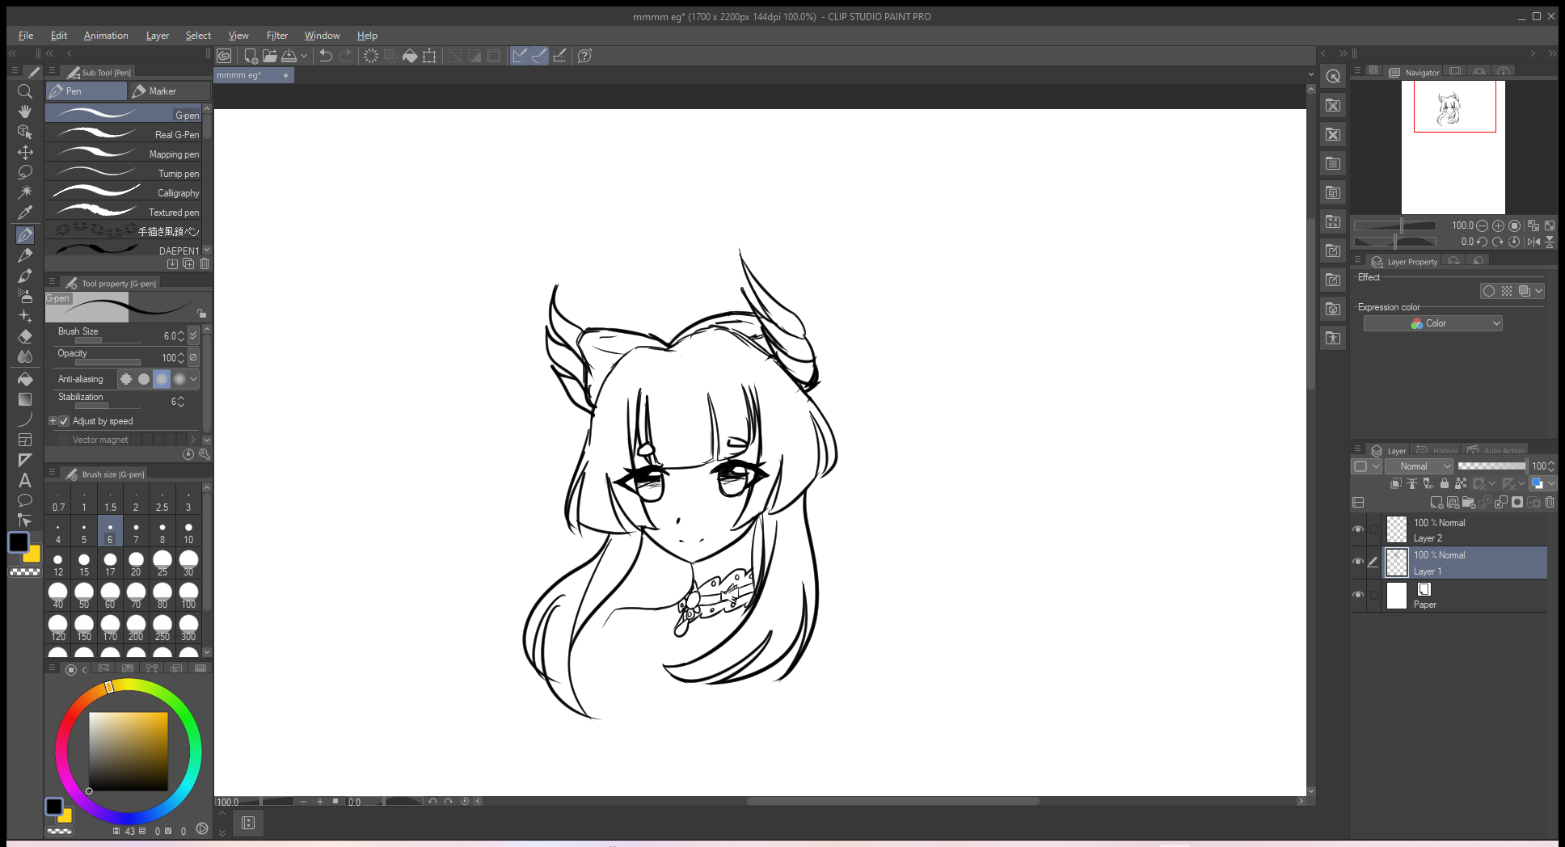Screen dimensions: 1565x847
Task: Select the strongest anti-aliasing option
Action: 179,379
